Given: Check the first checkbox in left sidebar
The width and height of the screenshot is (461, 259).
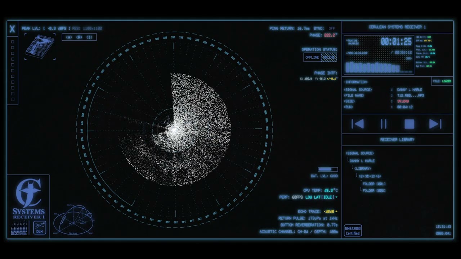Looking at the screenshot, I should point(13,42).
